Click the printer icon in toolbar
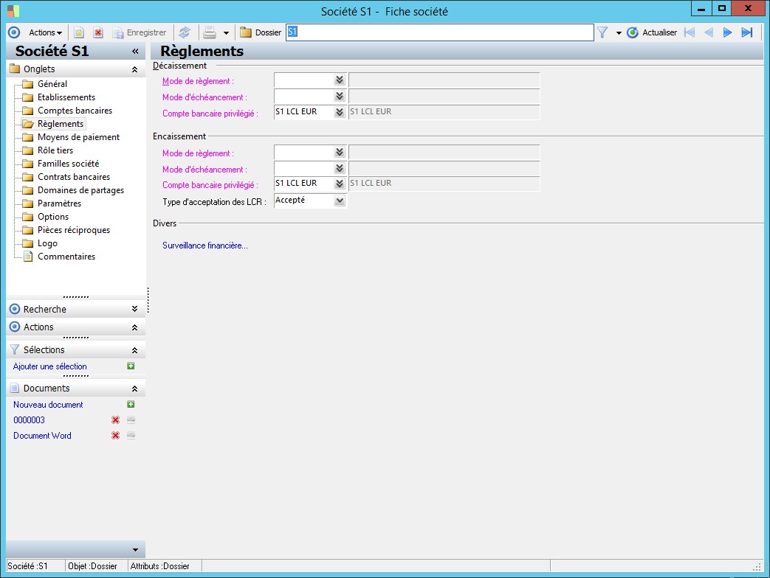Image resolution: width=770 pixels, height=578 pixels. [210, 32]
